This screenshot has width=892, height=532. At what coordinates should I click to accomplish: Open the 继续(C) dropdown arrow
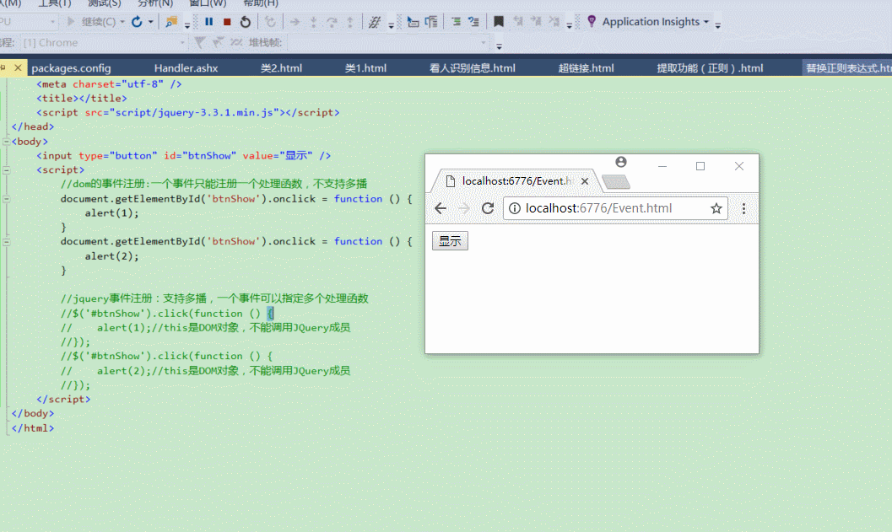(122, 22)
